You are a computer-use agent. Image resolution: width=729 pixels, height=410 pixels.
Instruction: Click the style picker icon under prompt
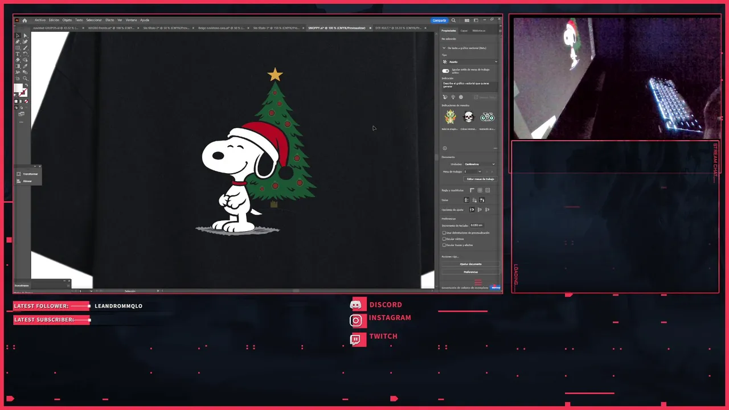click(x=445, y=97)
